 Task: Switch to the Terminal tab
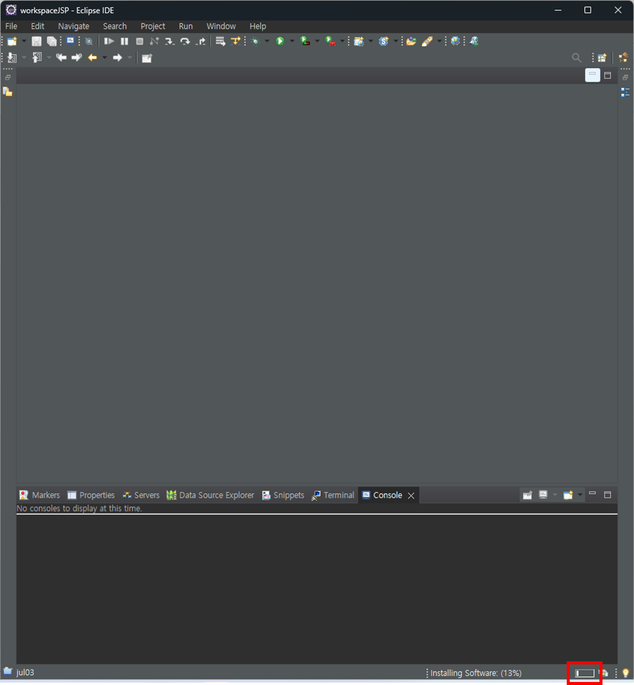(x=333, y=495)
